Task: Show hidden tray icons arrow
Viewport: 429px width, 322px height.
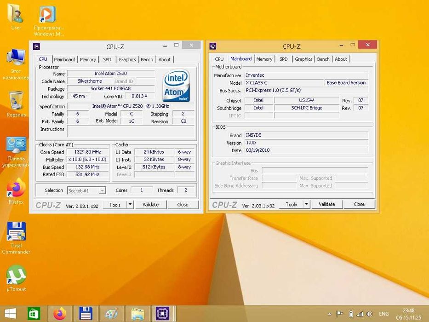Action: tap(330, 314)
